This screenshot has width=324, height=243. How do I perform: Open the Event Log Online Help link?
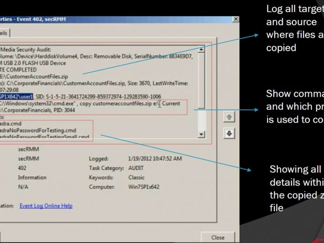[x=46, y=206]
